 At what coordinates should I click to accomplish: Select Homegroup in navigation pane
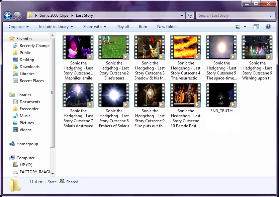coord(24,144)
